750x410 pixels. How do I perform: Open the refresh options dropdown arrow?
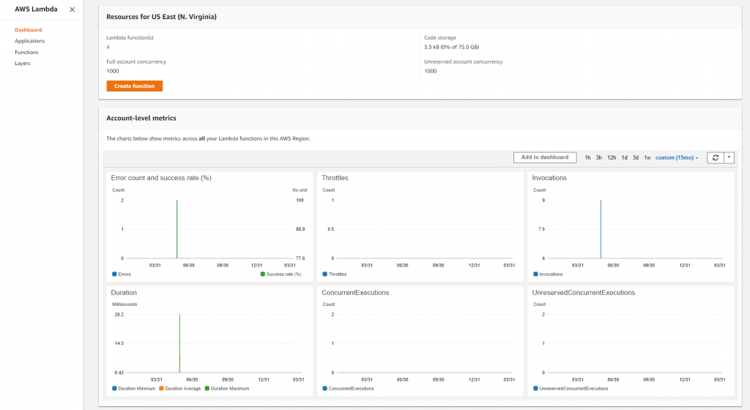coord(729,157)
